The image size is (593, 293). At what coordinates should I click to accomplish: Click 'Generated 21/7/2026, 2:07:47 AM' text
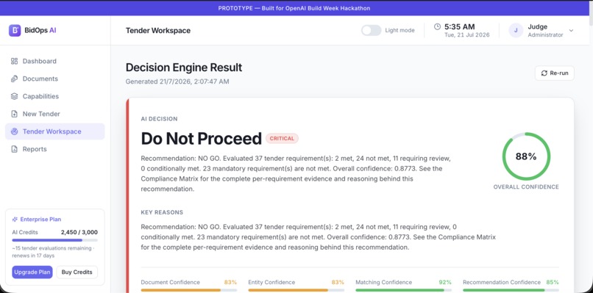(177, 82)
